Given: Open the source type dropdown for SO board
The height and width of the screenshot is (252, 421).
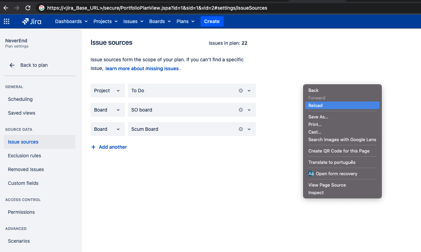Looking at the screenshot, I should click(x=108, y=110).
